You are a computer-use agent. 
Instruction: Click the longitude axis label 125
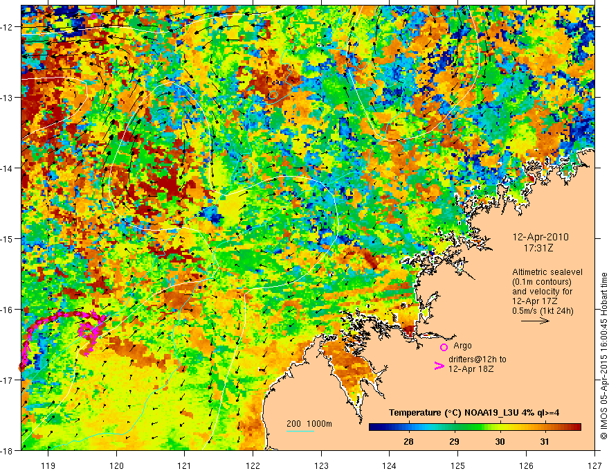tap(458, 465)
